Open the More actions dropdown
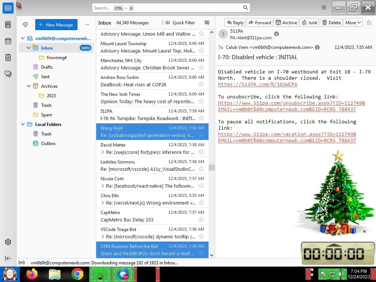This screenshot has width=376, height=282. pyautogui.click(x=353, y=22)
